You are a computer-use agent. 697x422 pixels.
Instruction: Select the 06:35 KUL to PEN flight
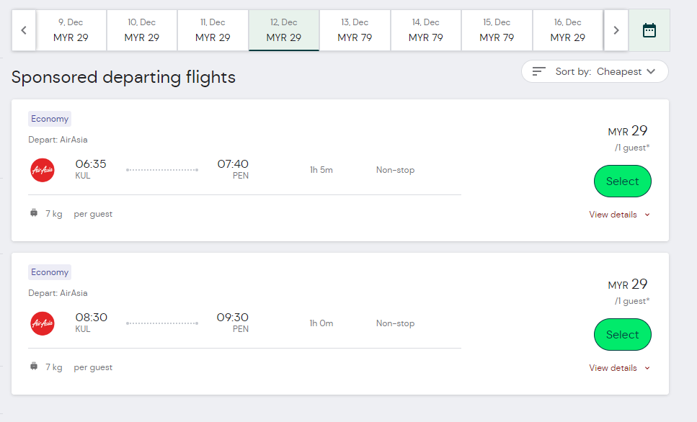[622, 181]
